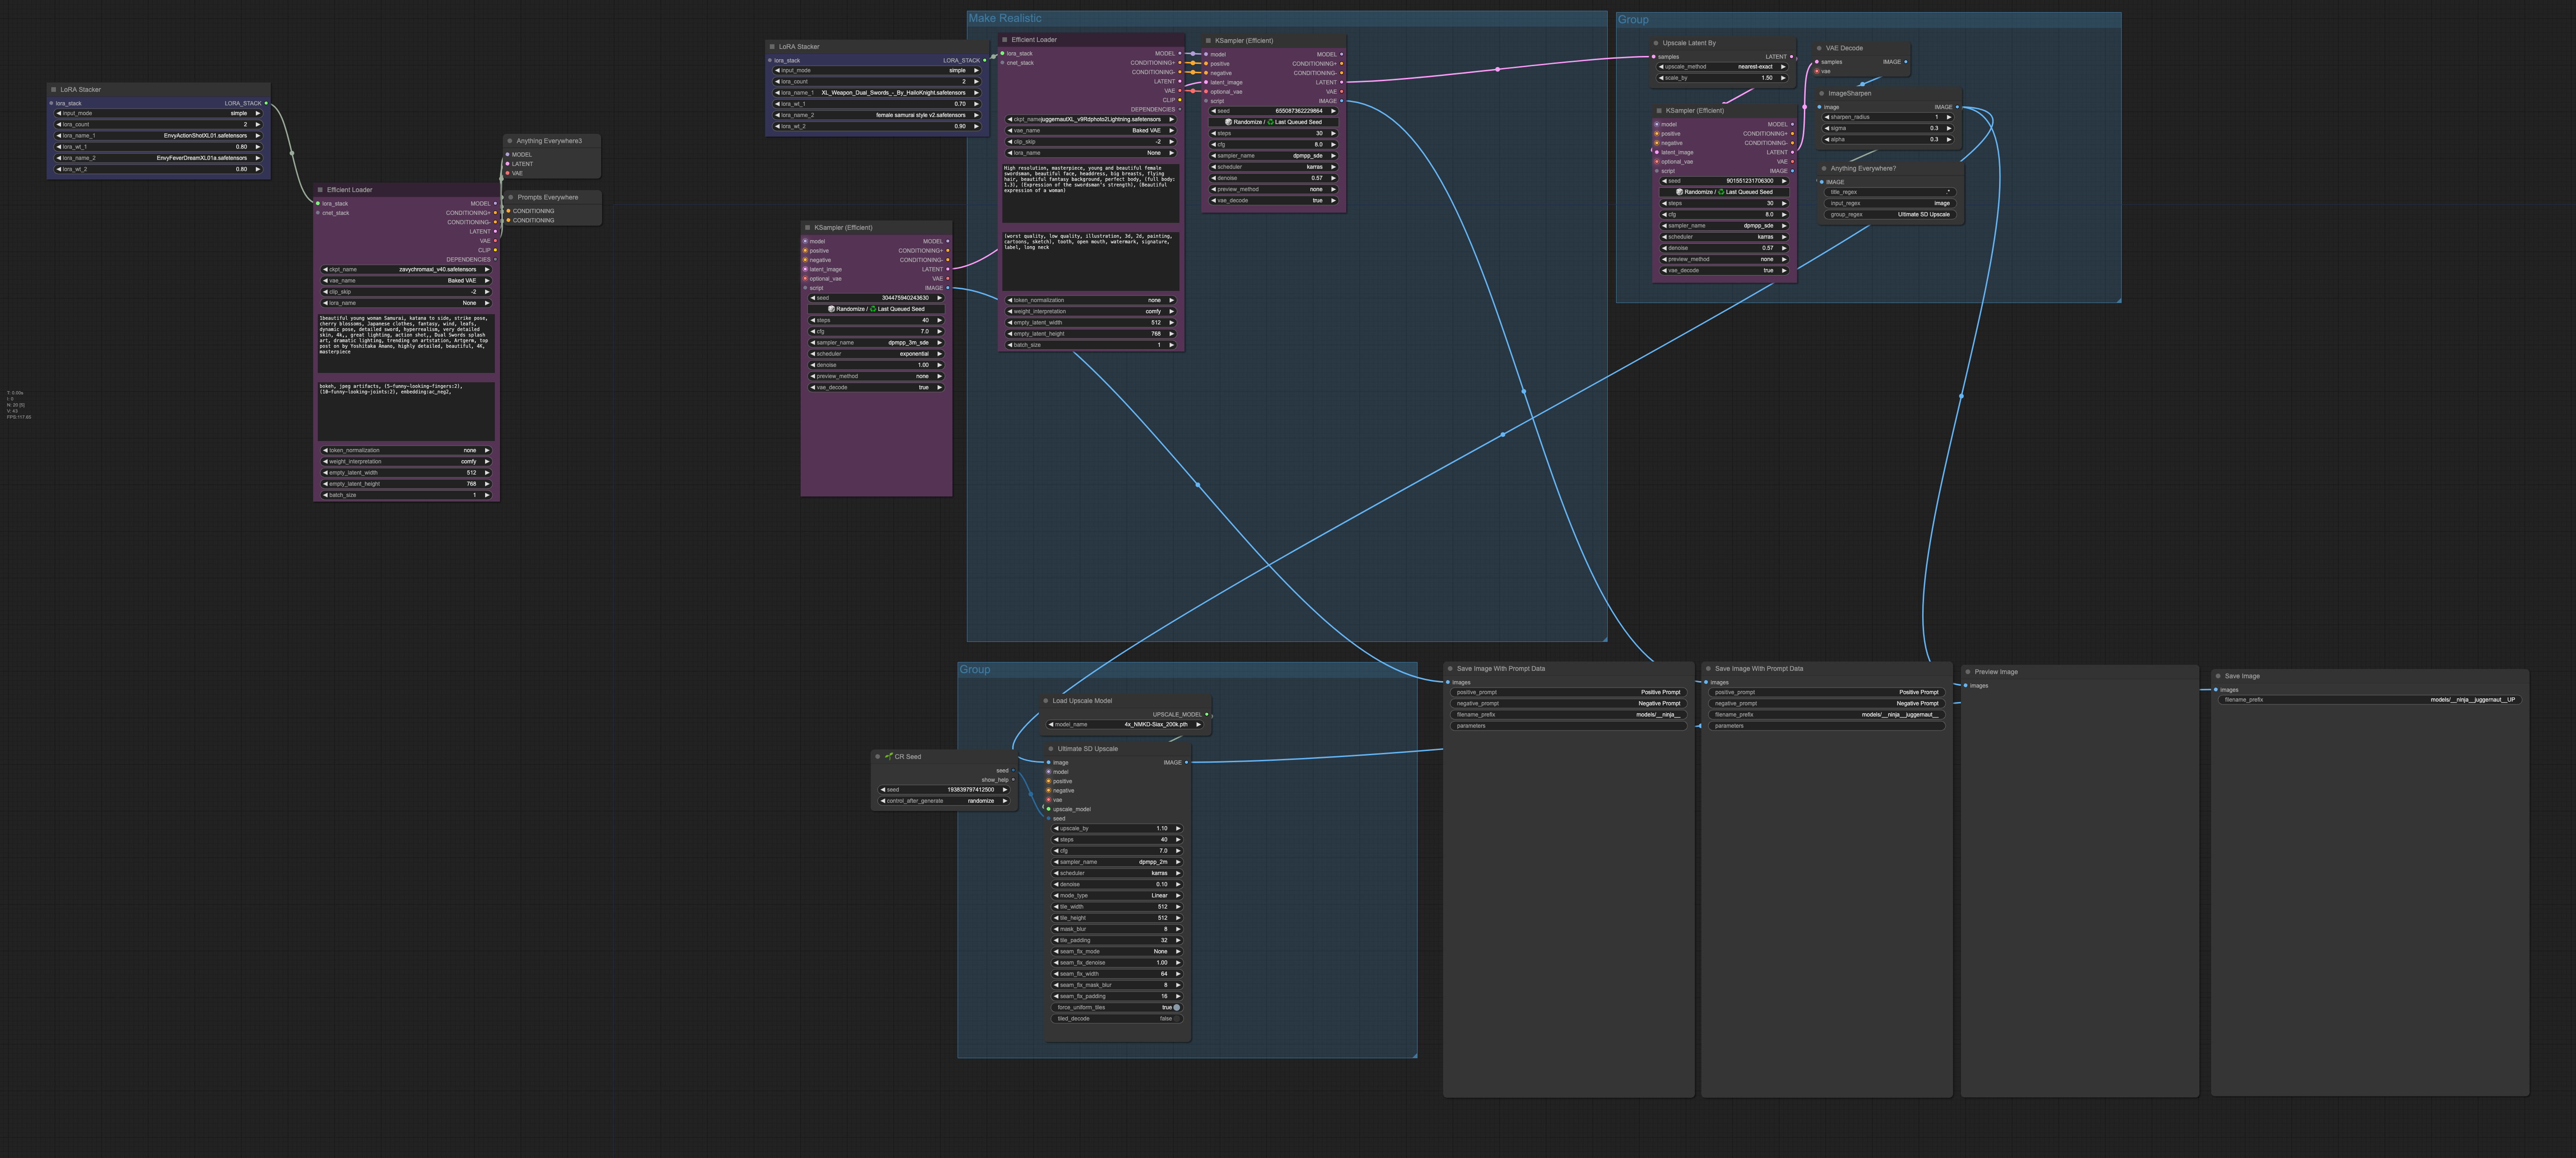The image size is (2576, 1158).
Task: Click the collapse dot on Upscale Latent By node
Action: coord(1656,43)
